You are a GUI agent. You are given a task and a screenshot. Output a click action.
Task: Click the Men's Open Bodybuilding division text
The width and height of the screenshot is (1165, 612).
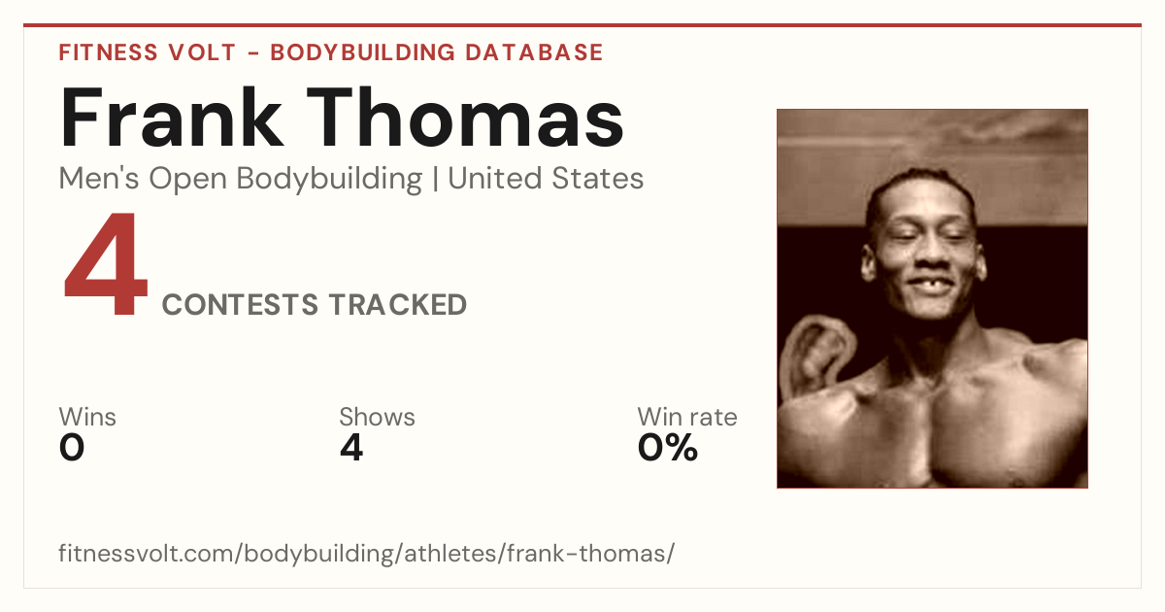[241, 179]
